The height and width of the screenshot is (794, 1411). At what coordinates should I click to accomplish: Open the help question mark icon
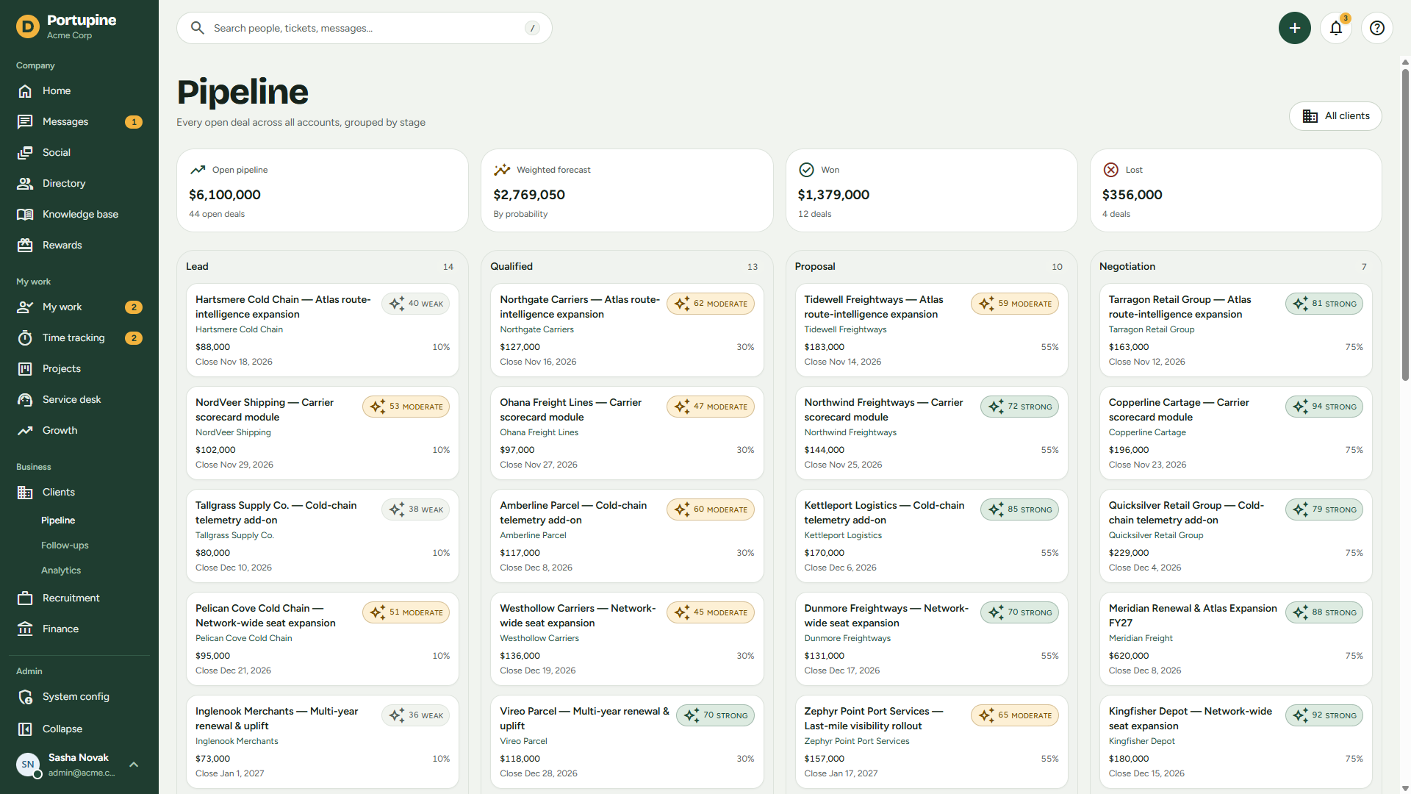pos(1377,28)
